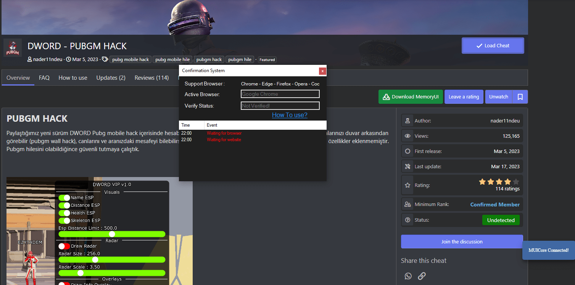Click the Minimum Rank user-lock icon
The height and width of the screenshot is (285, 575).
(x=407, y=204)
